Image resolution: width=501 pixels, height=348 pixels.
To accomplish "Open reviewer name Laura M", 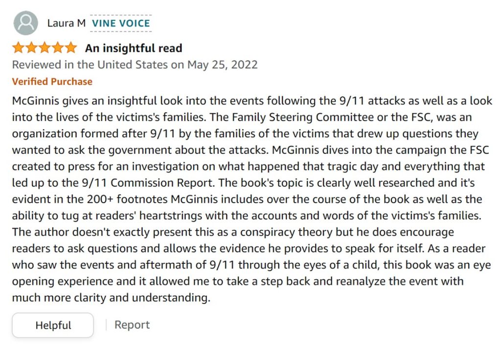I will (x=67, y=23).
